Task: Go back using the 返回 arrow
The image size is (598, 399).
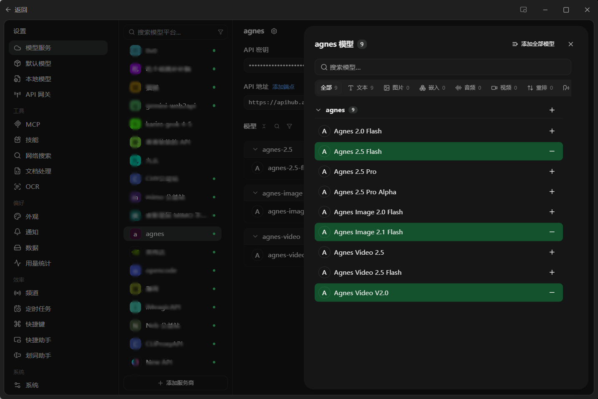Action: pyautogui.click(x=8, y=10)
